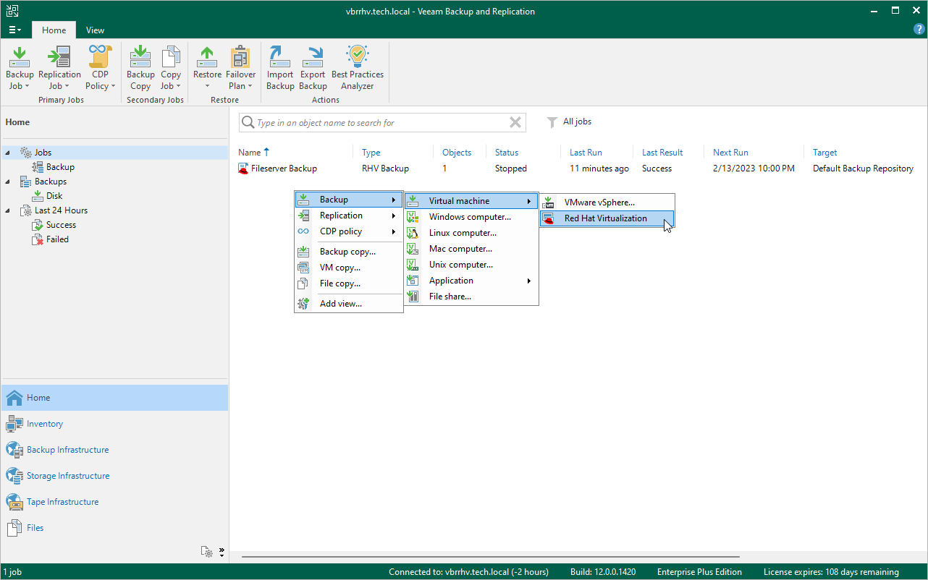
Task: Choose VM copy... from the context menu
Action: click(x=348, y=268)
